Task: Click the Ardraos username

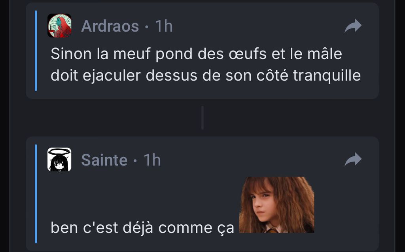Action: pyautogui.click(x=110, y=26)
